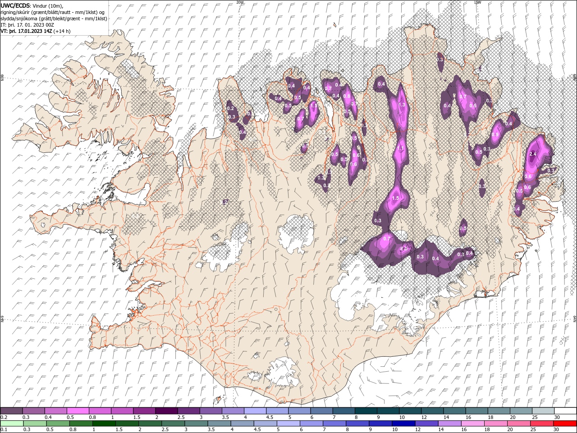Select the darkest green bottom-row swatch labeled 1
The image size is (577, 433).
104,424
